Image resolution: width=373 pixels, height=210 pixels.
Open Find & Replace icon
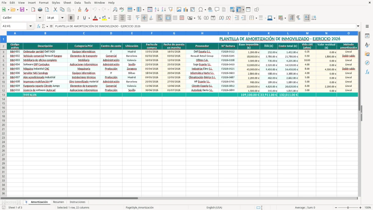[115, 10]
